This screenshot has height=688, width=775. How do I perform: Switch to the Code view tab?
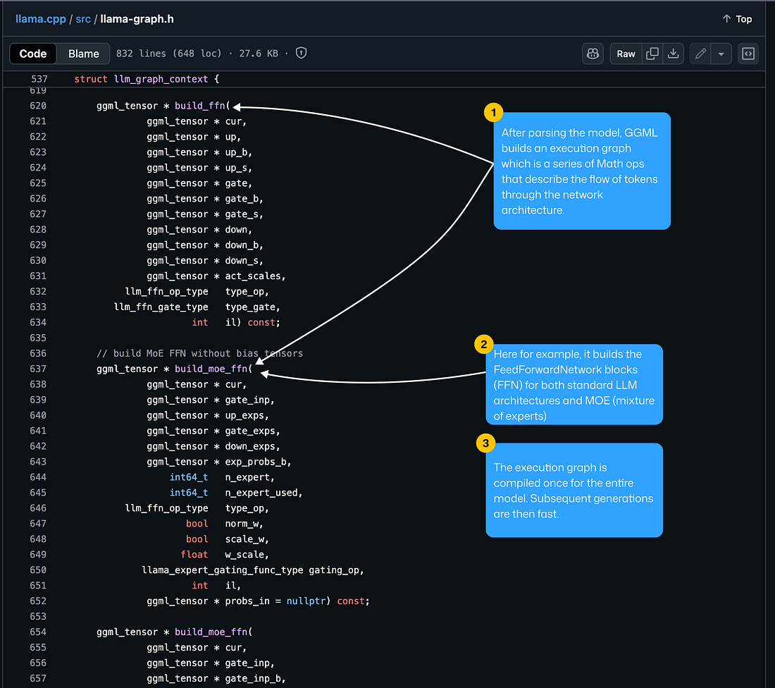point(33,54)
